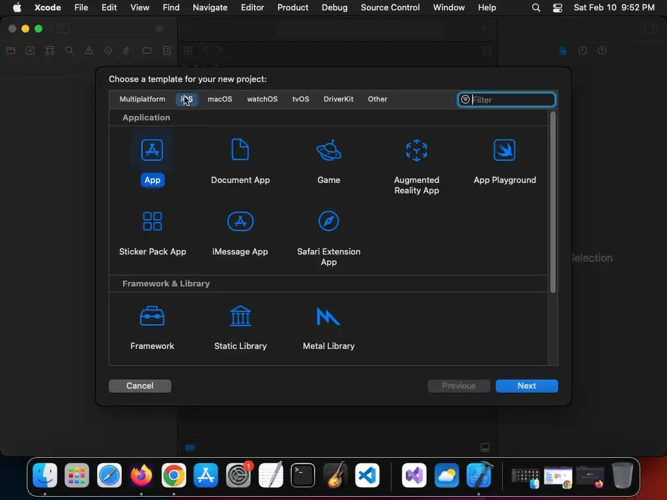This screenshot has width=667, height=500.
Task: Open the Navigate menu
Action: (210, 8)
